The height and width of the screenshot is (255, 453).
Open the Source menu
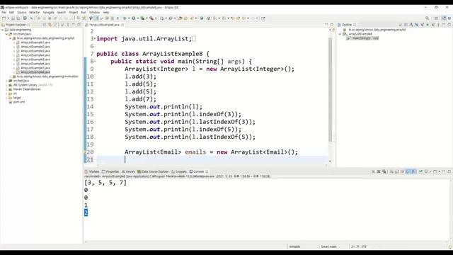[x=21, y=13]
